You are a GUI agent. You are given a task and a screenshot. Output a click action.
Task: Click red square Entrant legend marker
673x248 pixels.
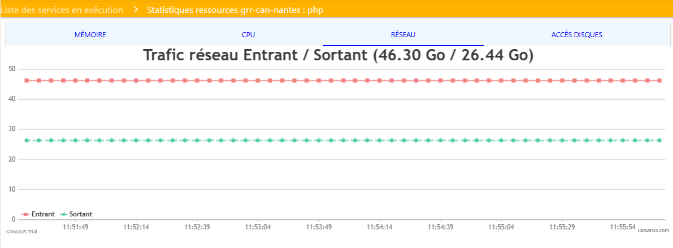pyautogui.click(x=25, y=214)
